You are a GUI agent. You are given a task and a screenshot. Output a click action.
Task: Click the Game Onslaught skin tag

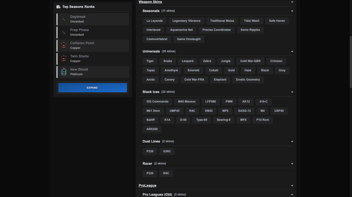[189, 39]
